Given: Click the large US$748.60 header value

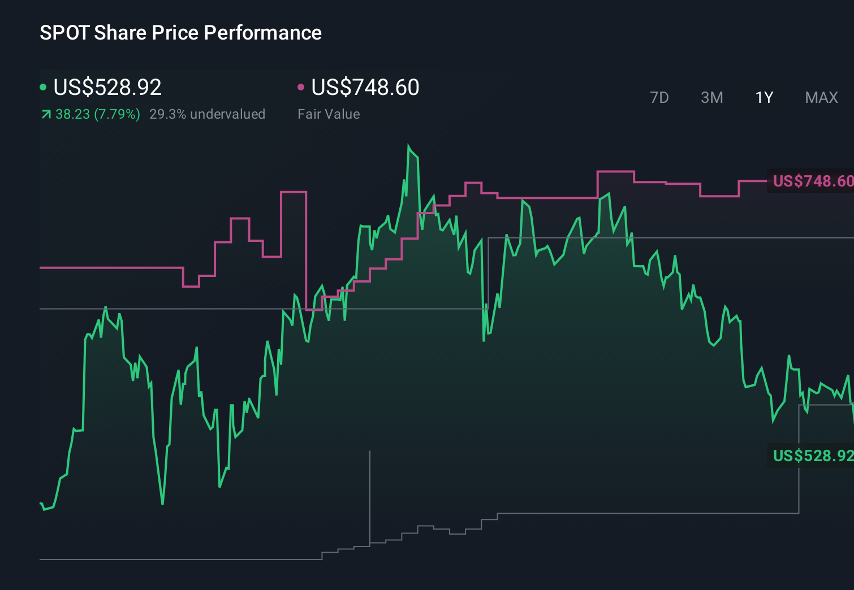Looking at the screenshot, I should (x=365, y=87).
